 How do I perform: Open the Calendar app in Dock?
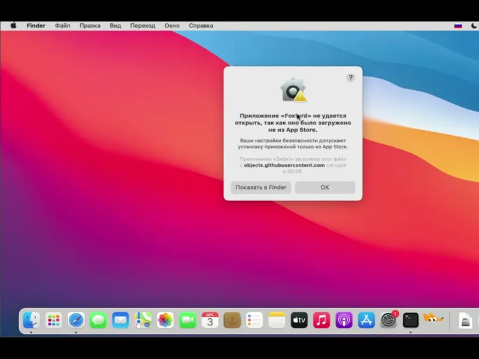pos(210,320)
